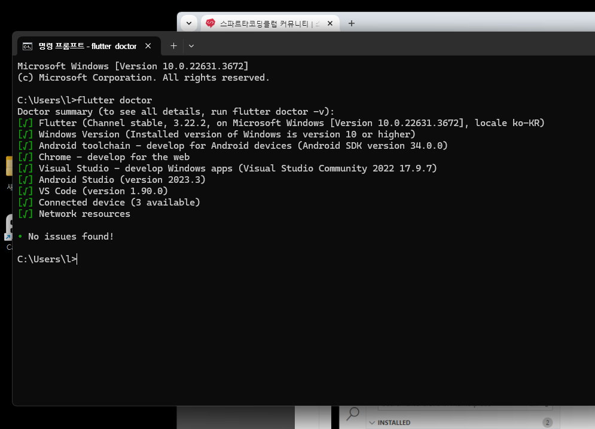This screenshot has width=595, height=429.
Task: Click the 'Windows Version' check line
Action: 216,134
